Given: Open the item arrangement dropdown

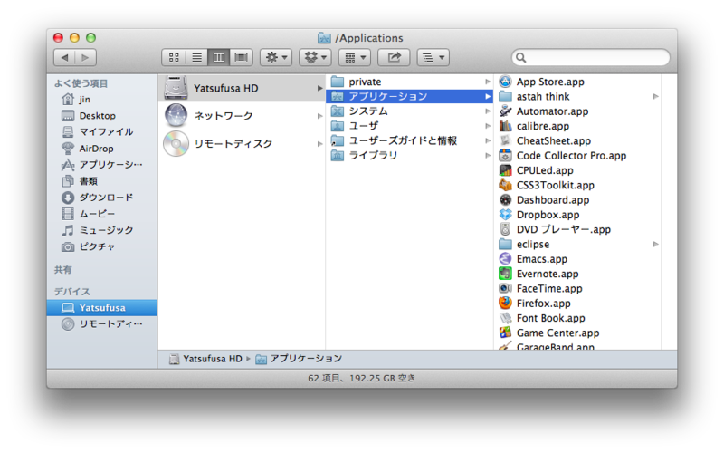Looking at the screenshot, I should pyautogui.click(x=355, y=57).
